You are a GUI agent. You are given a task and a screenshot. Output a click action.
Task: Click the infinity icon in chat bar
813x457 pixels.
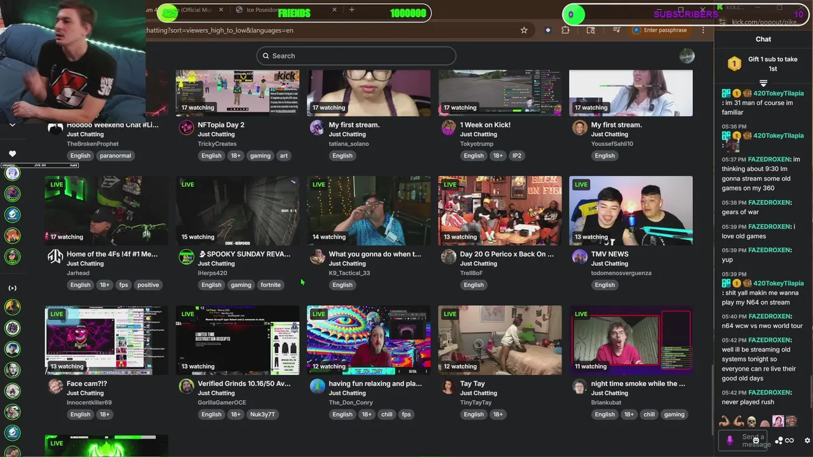(789, 440)
